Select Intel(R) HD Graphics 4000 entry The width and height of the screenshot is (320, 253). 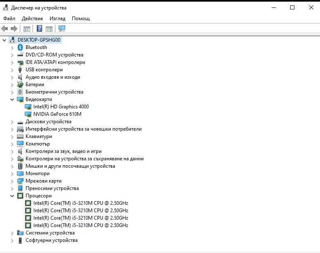[x=61, y=107]
